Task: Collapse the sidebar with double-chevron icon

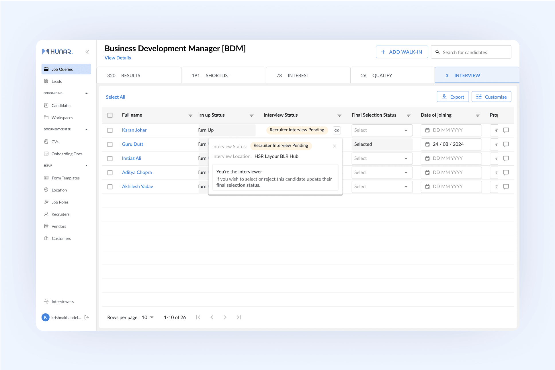Action: [87, 52]
